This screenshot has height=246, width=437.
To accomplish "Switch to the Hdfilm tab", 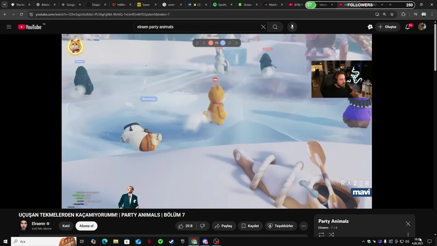I will [x=121, y=5].
